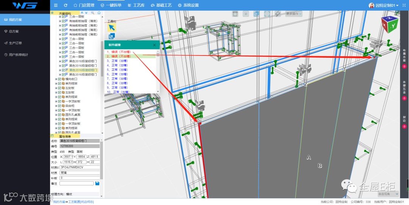
Task: Click the lightning bolt icon in viewport toolbar
Action: point(278,14)
